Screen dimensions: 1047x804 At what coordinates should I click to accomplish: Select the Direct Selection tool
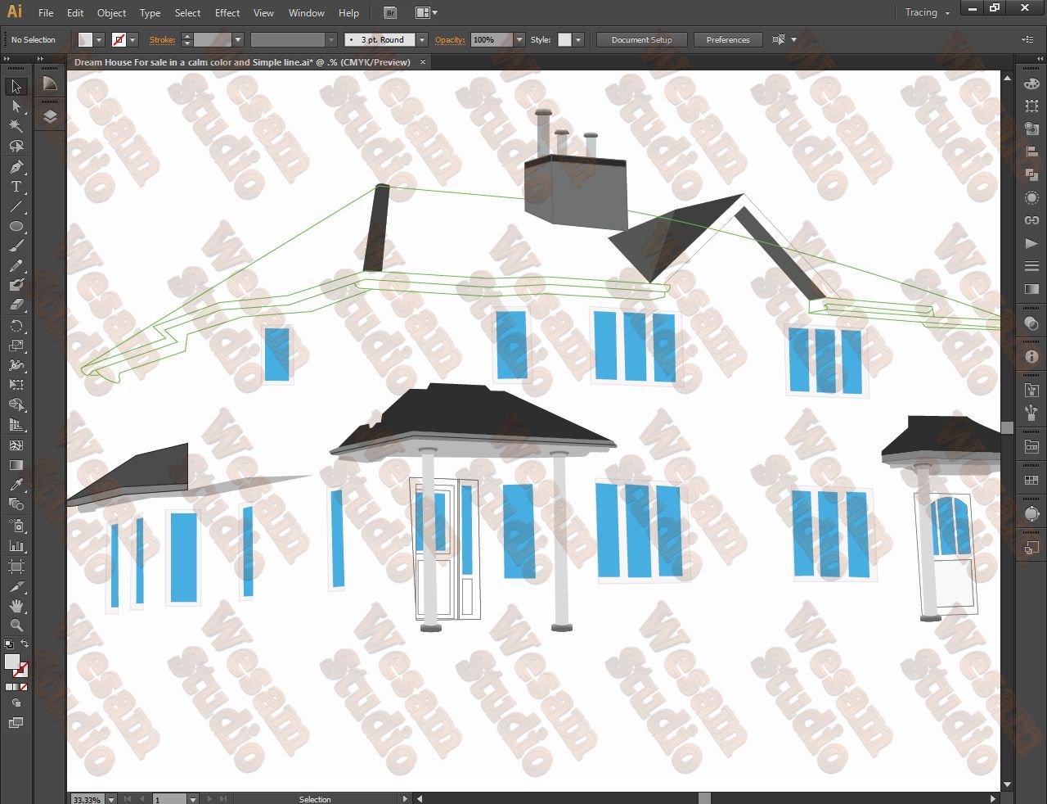coord(16,106)
